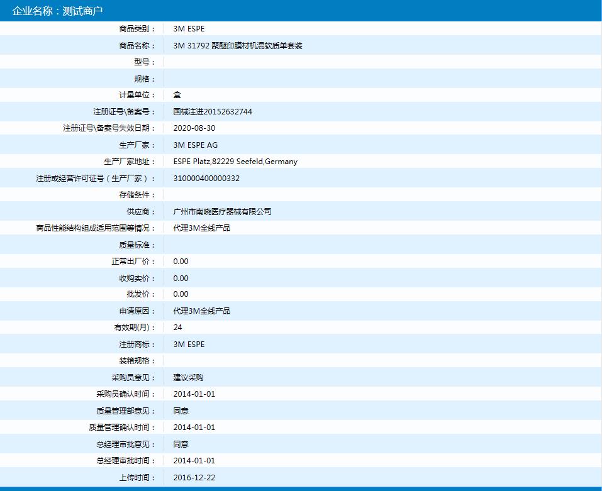
Task: Click the 收购实价 label
Action: [x=137, y=278]
